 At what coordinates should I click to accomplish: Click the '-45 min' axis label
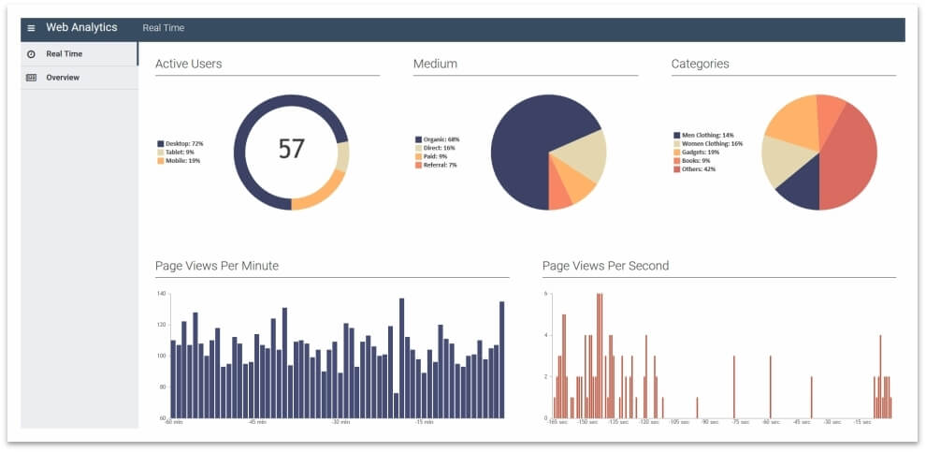tap(257, 422)
